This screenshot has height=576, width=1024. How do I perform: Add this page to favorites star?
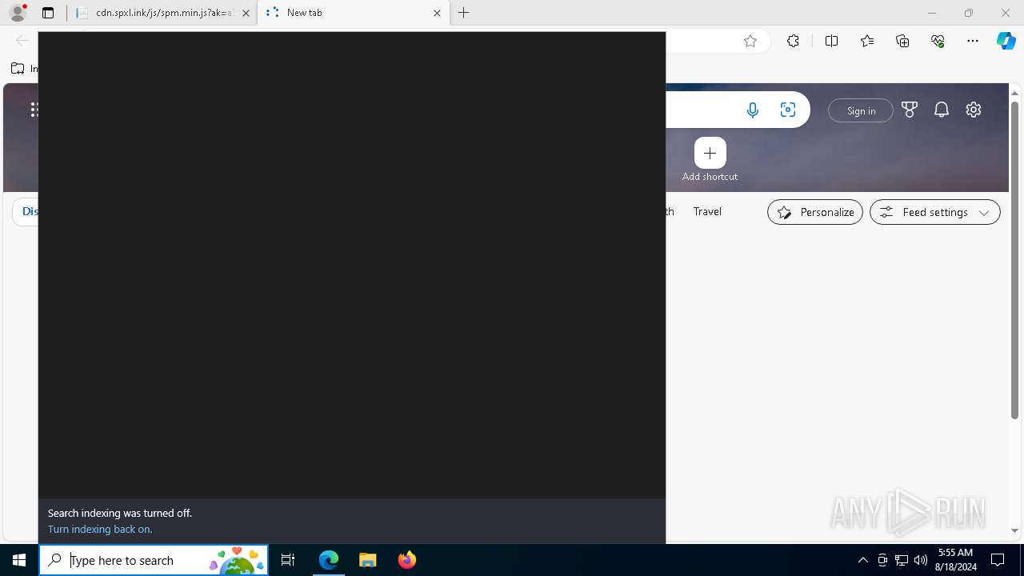[x=750, y=41]
